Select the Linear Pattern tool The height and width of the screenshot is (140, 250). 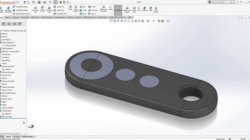point(76,9)
